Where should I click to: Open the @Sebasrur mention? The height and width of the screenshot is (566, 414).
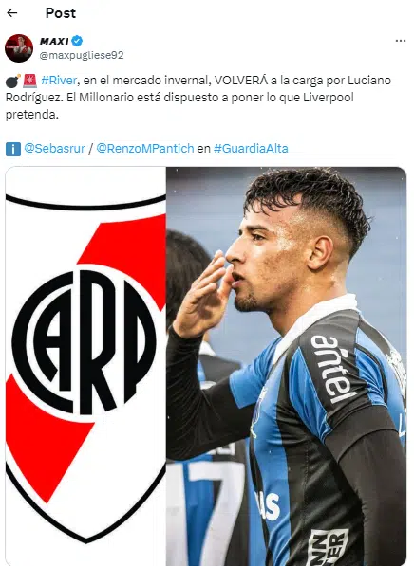(x=54, y=148)
